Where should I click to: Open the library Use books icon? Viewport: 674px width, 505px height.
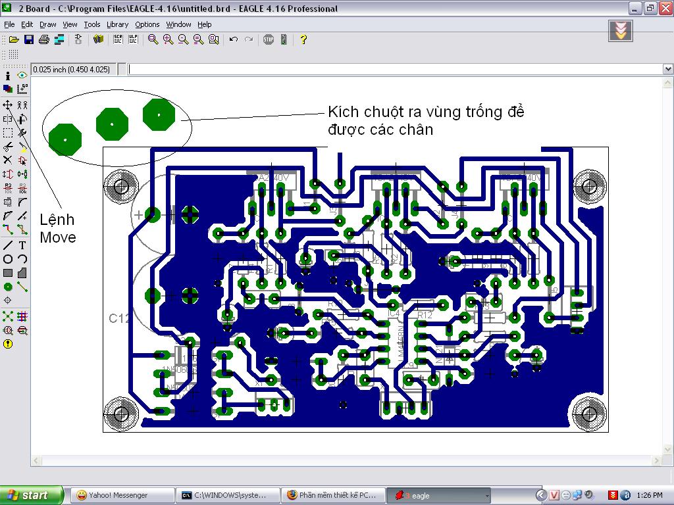[x=99, y=39]
